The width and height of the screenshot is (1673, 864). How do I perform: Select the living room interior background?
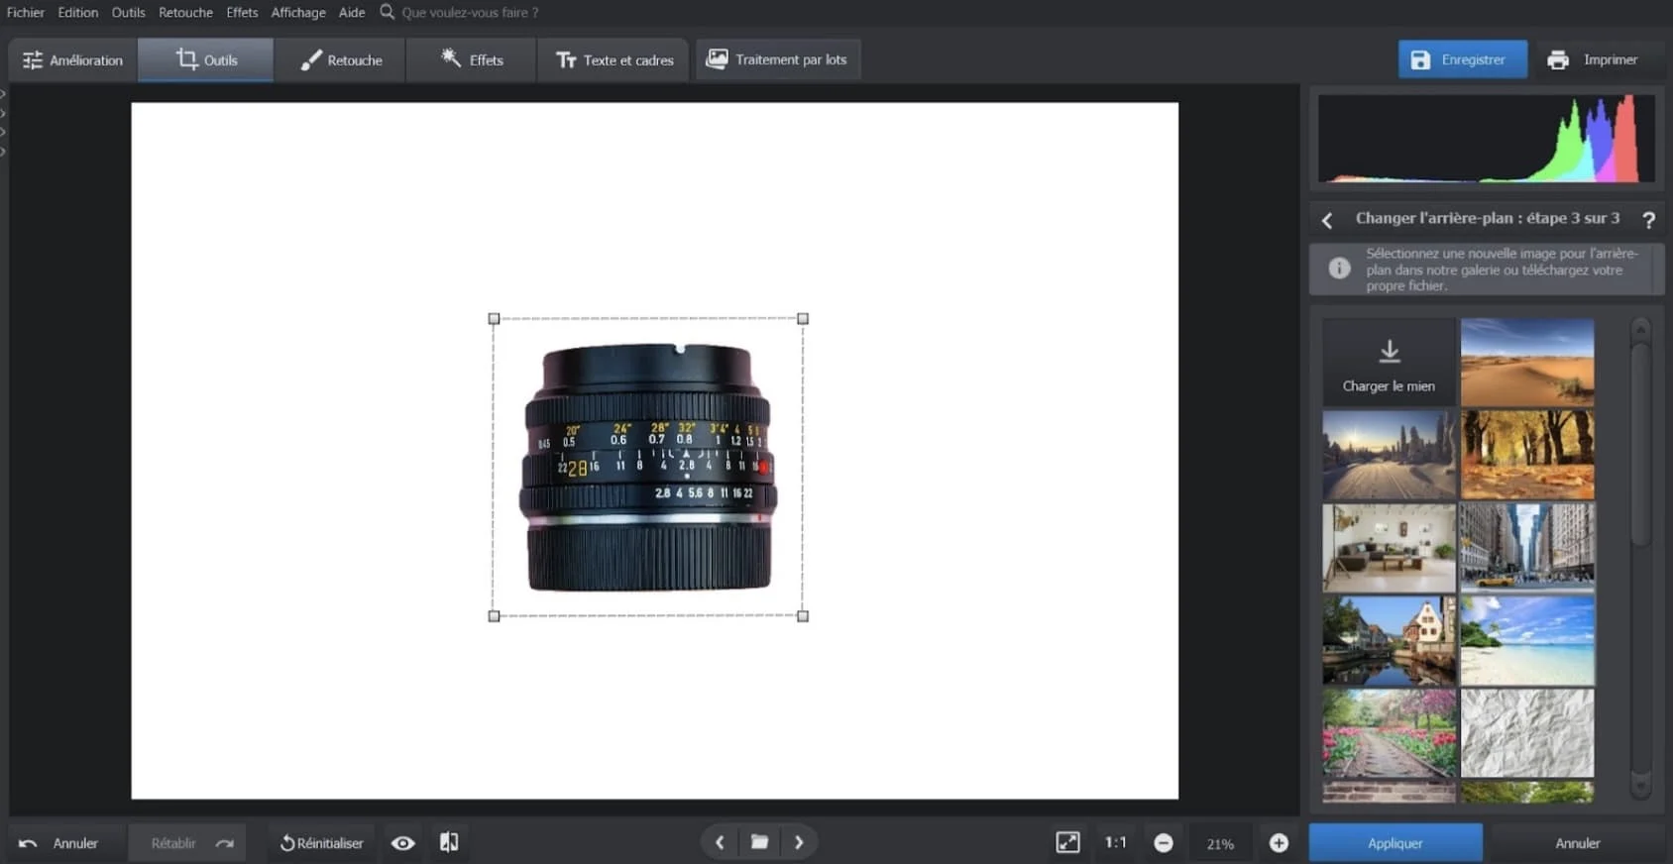click(1389, 548)
